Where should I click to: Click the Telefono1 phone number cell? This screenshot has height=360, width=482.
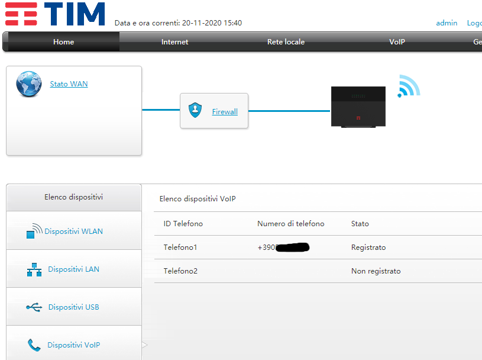click(283, 247)
